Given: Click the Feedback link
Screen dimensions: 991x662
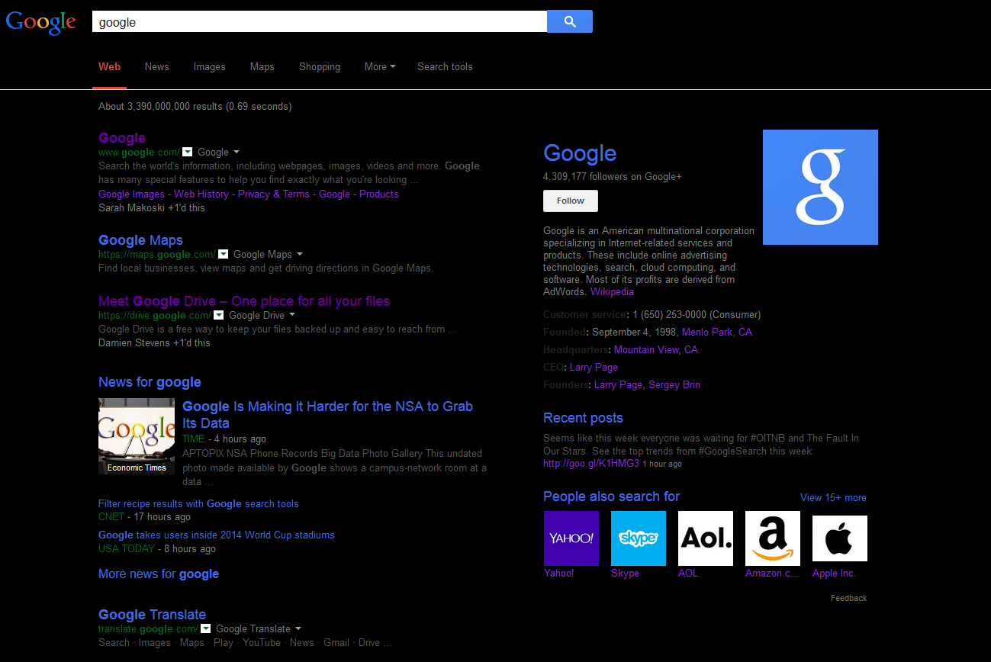Looking at the screenshot, I should pos(848,598).
